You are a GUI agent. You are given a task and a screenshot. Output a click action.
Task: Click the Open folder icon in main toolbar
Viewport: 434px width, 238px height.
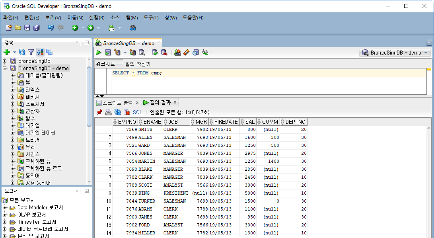[18, 28]
